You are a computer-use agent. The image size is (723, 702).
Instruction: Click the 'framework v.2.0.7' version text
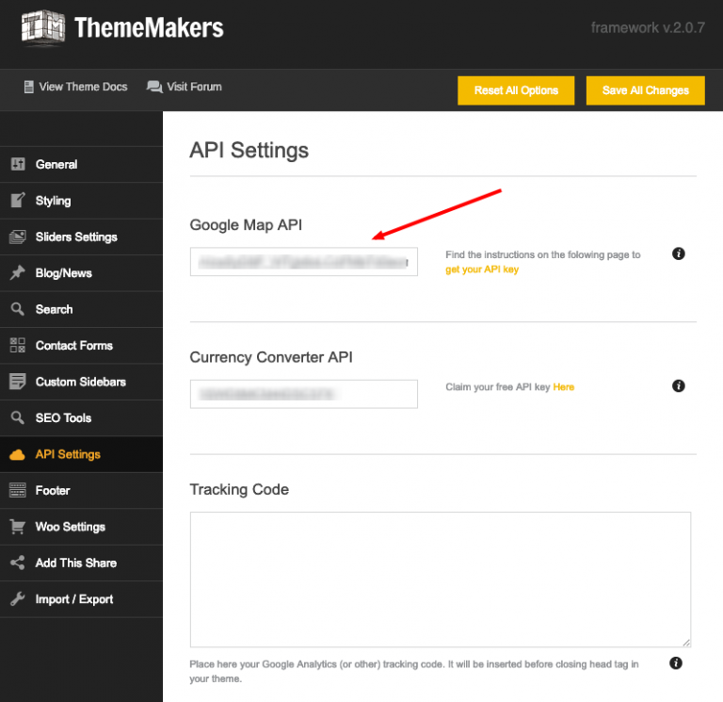pos(648,27)
